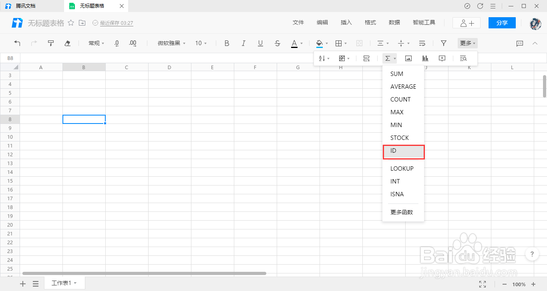This screenshot has width=547, height=291.
Task: Expand horizontal alignment options
Action: click(383, 43)
